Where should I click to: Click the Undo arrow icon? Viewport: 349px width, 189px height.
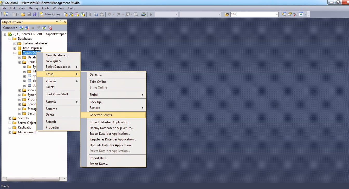(x=109, y=14)
